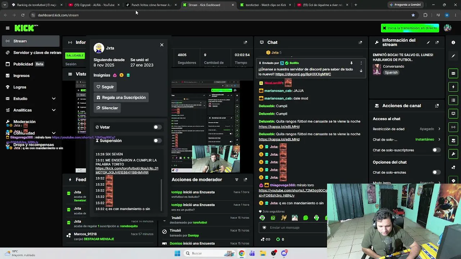Unpin the BotRix pinned message

tap(351, 63)
